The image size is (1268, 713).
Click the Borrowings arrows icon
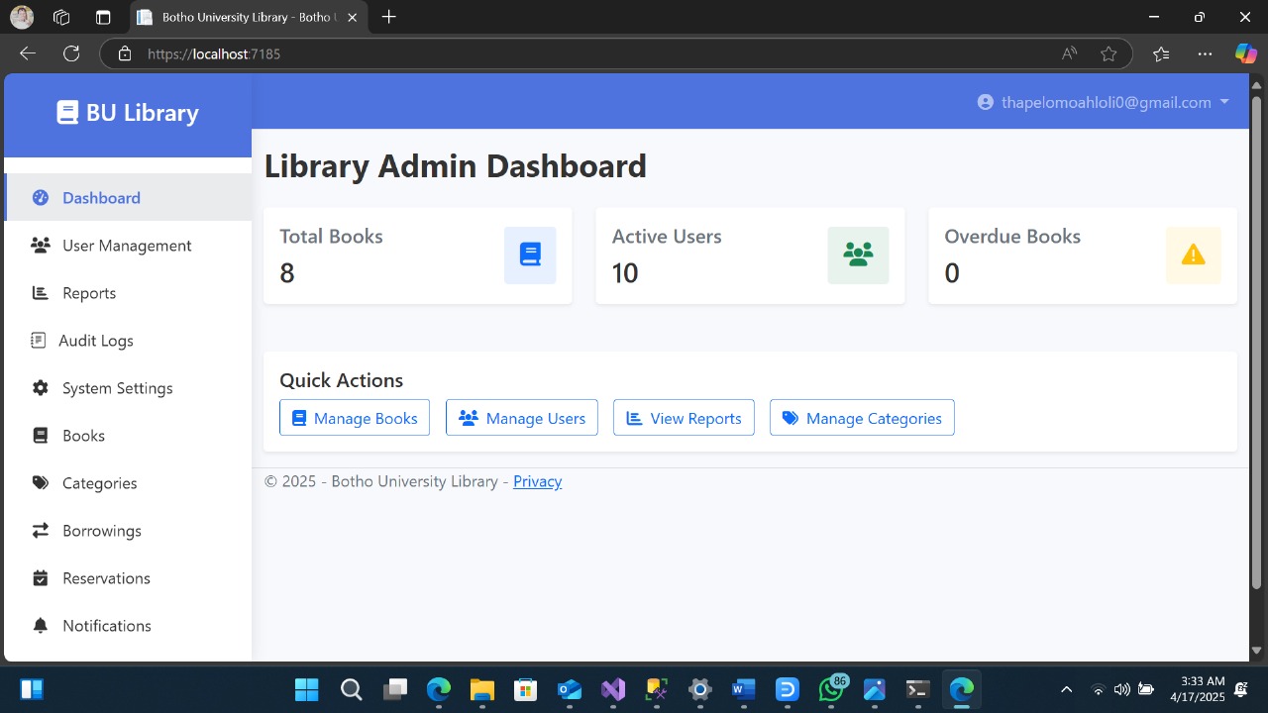[41, 531]
